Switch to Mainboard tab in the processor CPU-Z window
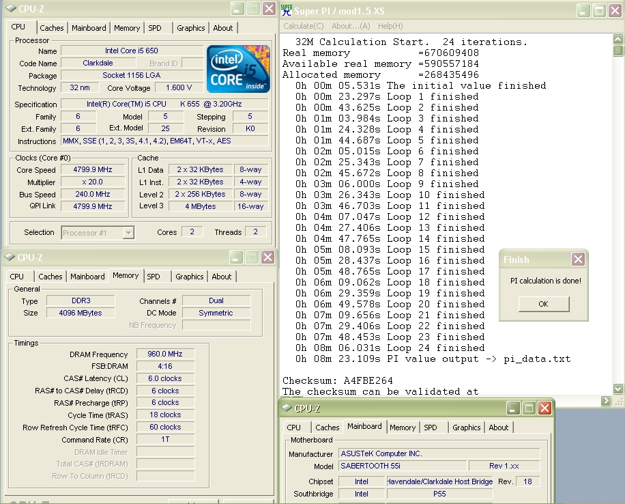The height and width of the screenshot is (504, 625). pyautogui.click(x=89, y=28)
